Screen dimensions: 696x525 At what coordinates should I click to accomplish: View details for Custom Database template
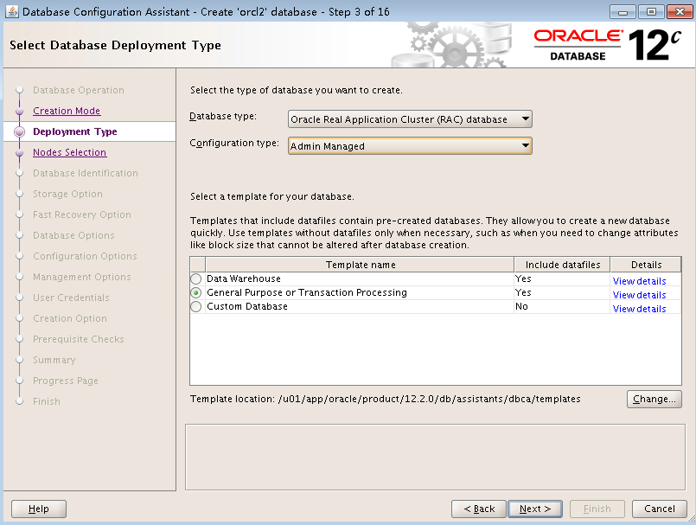(x=639, y=309)
